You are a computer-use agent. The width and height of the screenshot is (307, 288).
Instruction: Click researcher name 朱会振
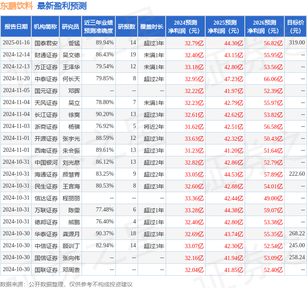click(x=71, y=151)
